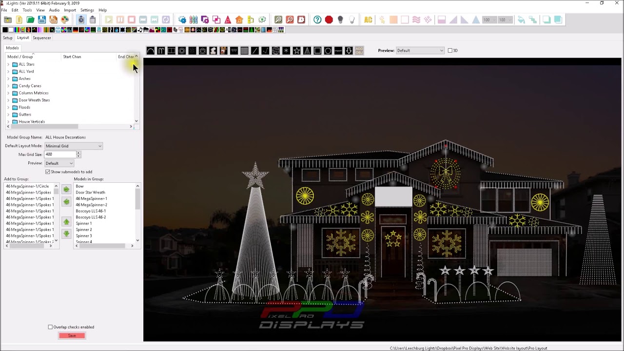The height and width of the screenshot is (351, 624).
Task: Add a Window Frame model
Action: (317, 51)
